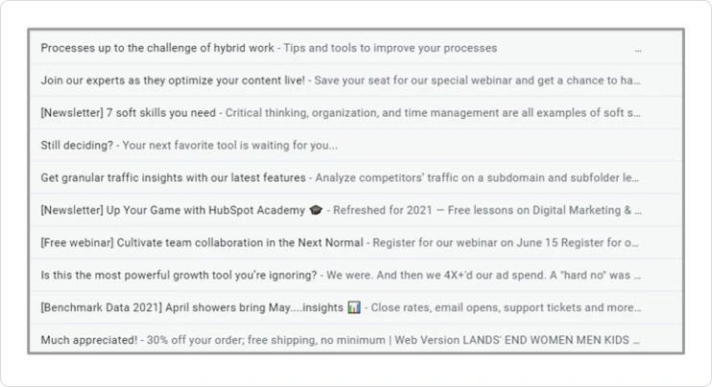Open 'Cultivate team collaboration' free webinar email
This screenshot has width=712, height=387.
coord(356,242)
